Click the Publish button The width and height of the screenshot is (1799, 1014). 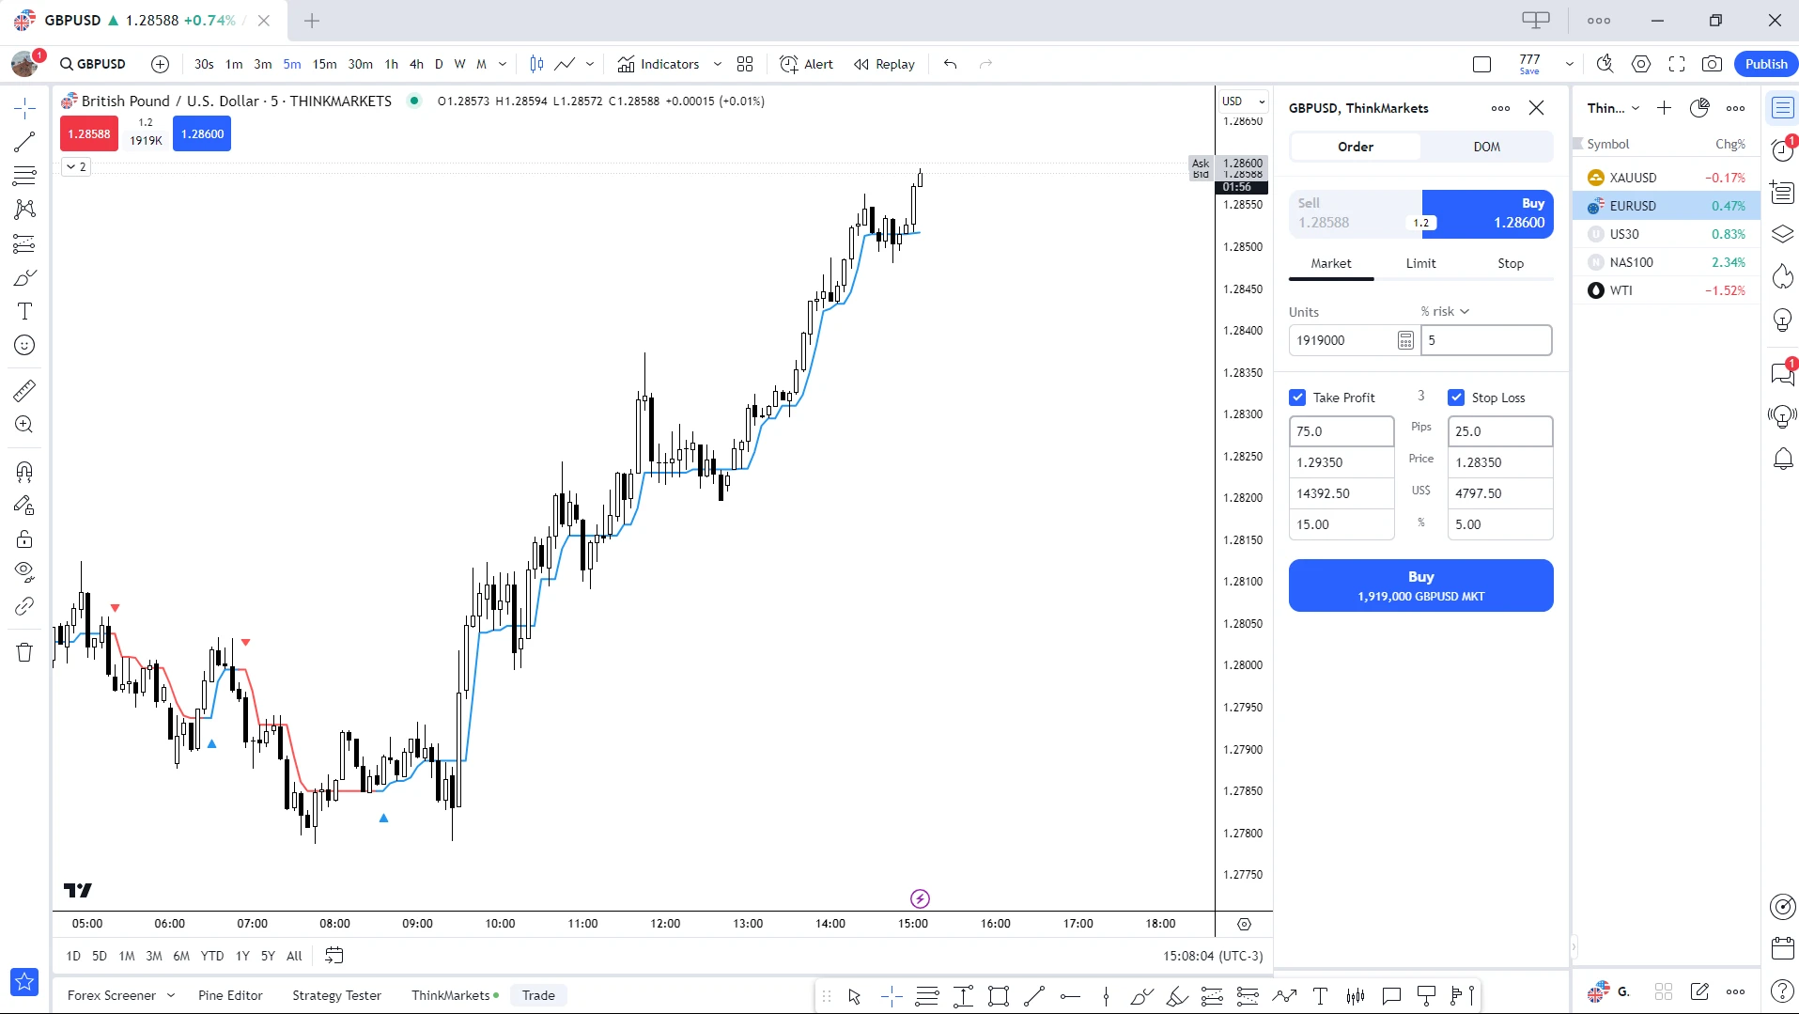point(1765,64)
